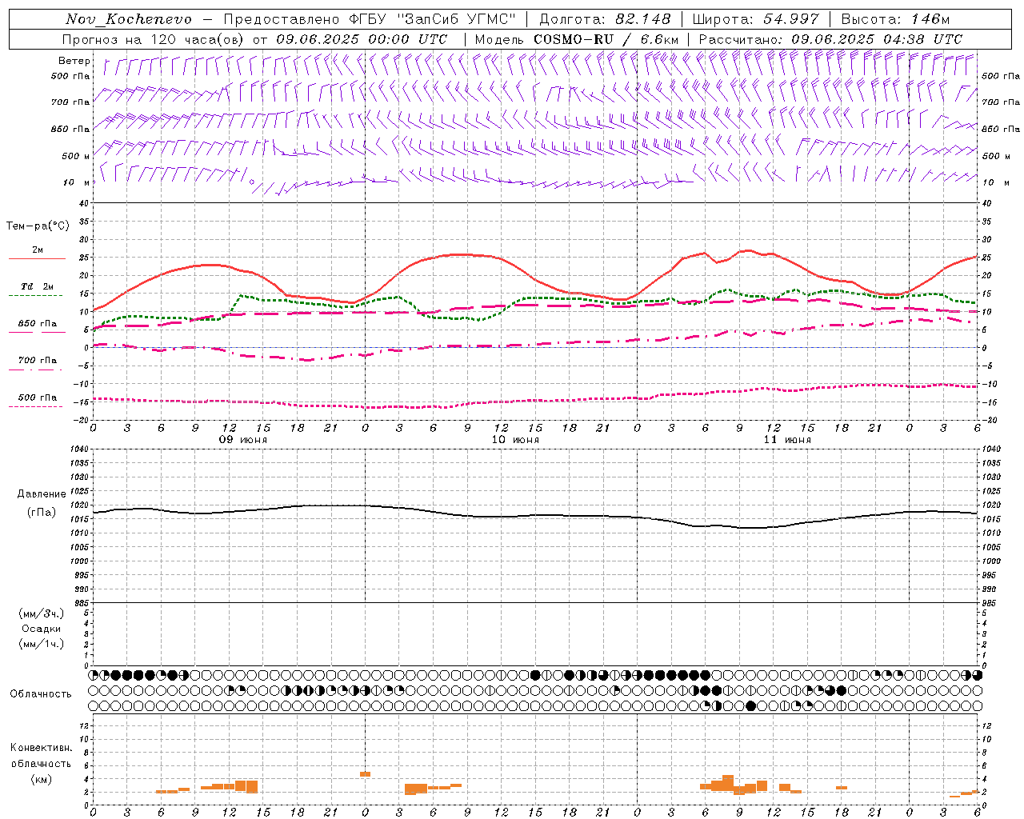Click the 'Высота: 146м' elevation value

tap(895, 19)
